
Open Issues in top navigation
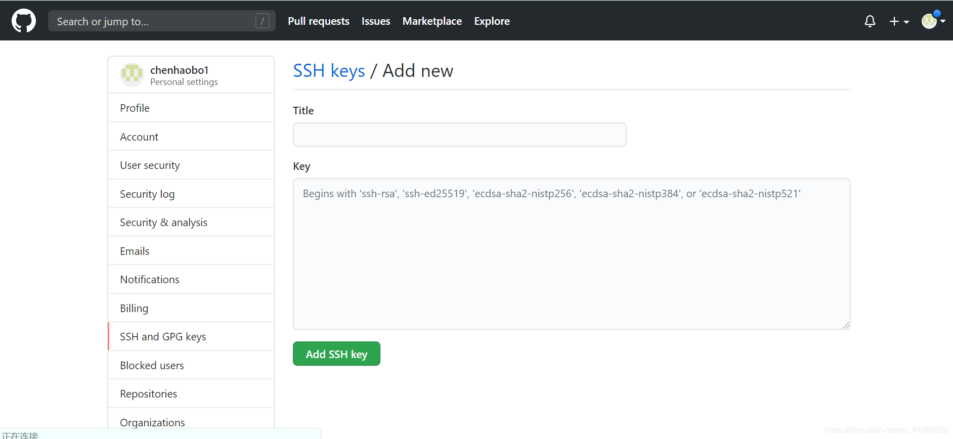click(376, 21)
